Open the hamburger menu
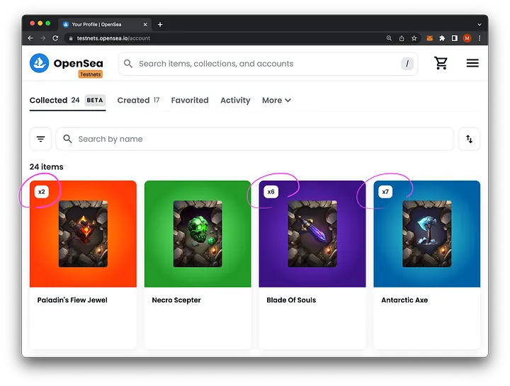The width and height of the screenshot is (510, 386). pyautogui.click(x=472, y=64)
